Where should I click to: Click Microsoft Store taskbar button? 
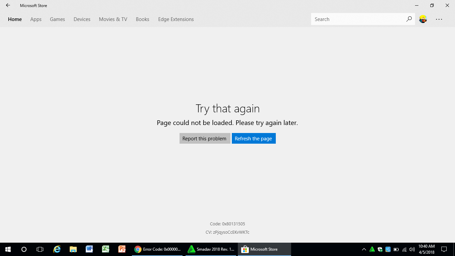coord(264,249)
